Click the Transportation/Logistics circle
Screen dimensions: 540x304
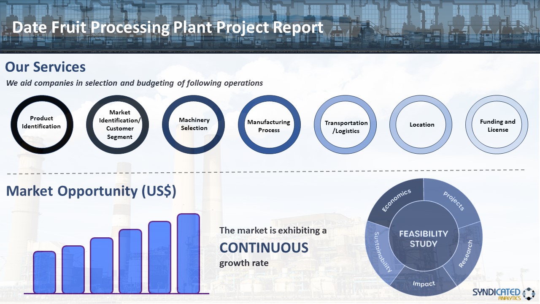(x=345, y=125)
